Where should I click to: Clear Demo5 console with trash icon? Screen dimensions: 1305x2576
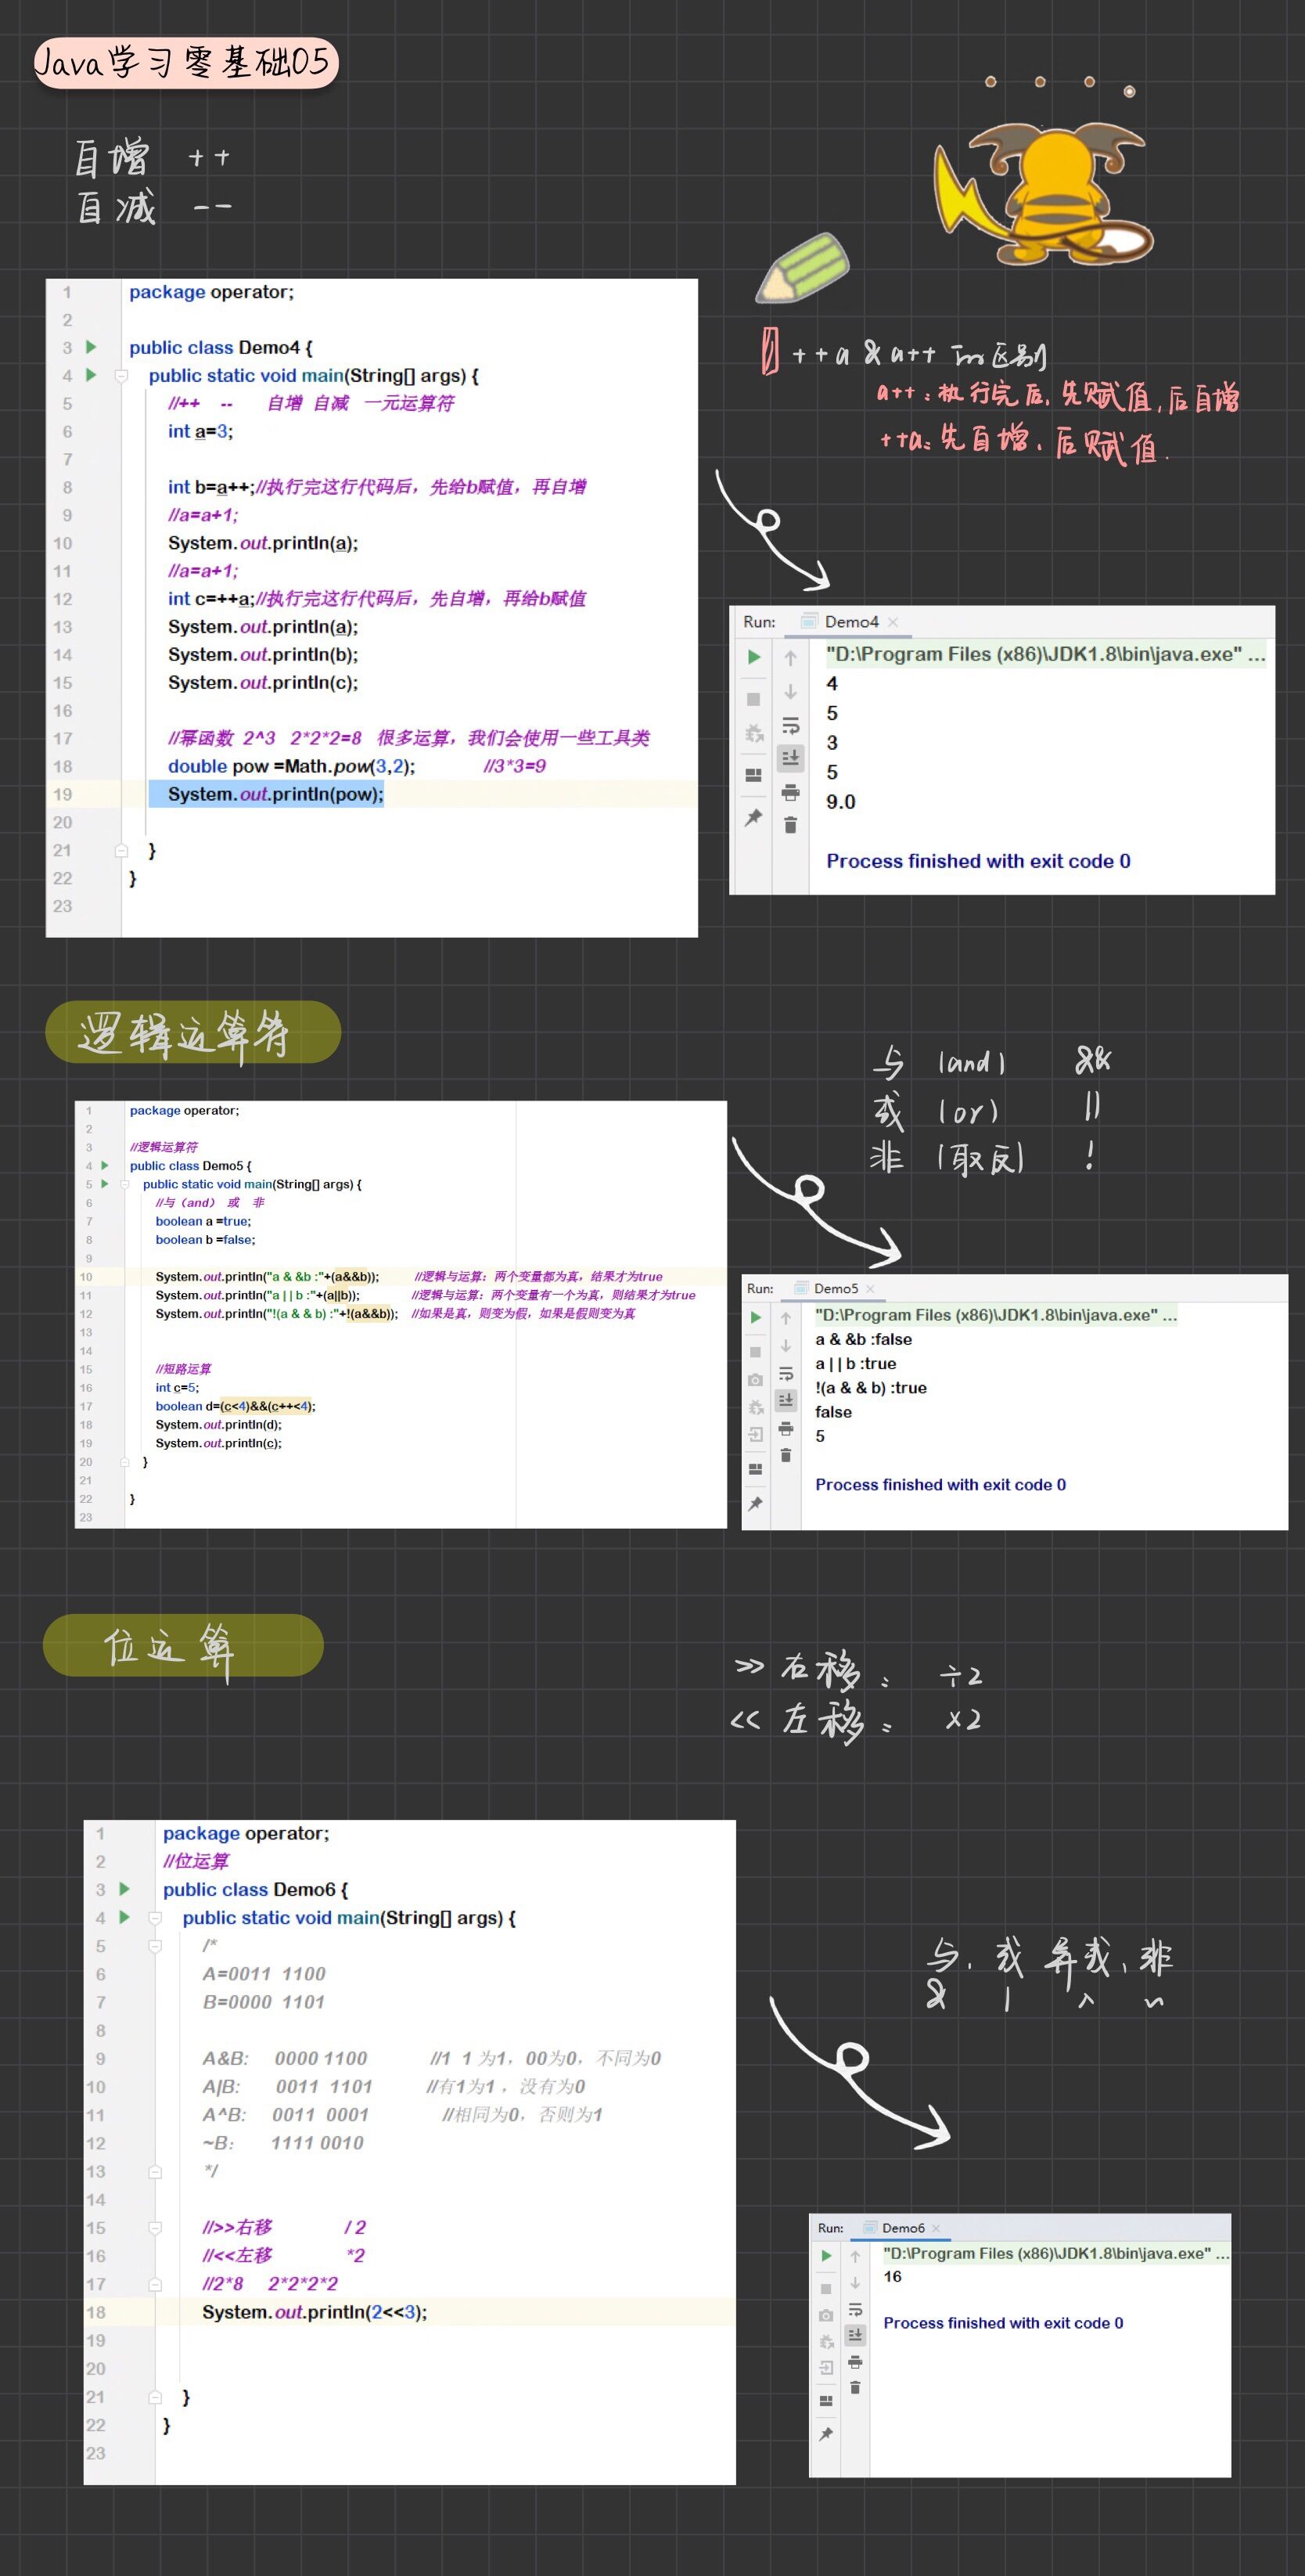tap(786, 1455)
